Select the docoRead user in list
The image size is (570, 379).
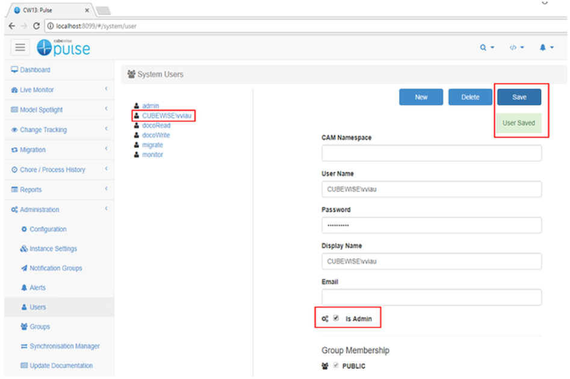(x=156, y=126)
